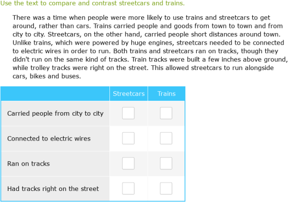Click the empty blue header cell above row labels
The width and height of the screenshot is (288, 202).
[x=55, y=94]
